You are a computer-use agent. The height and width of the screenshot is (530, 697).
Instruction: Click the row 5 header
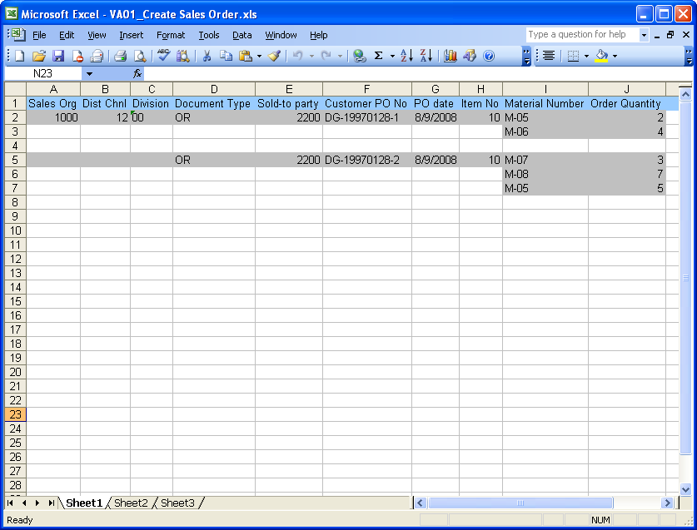coord(16,160)
